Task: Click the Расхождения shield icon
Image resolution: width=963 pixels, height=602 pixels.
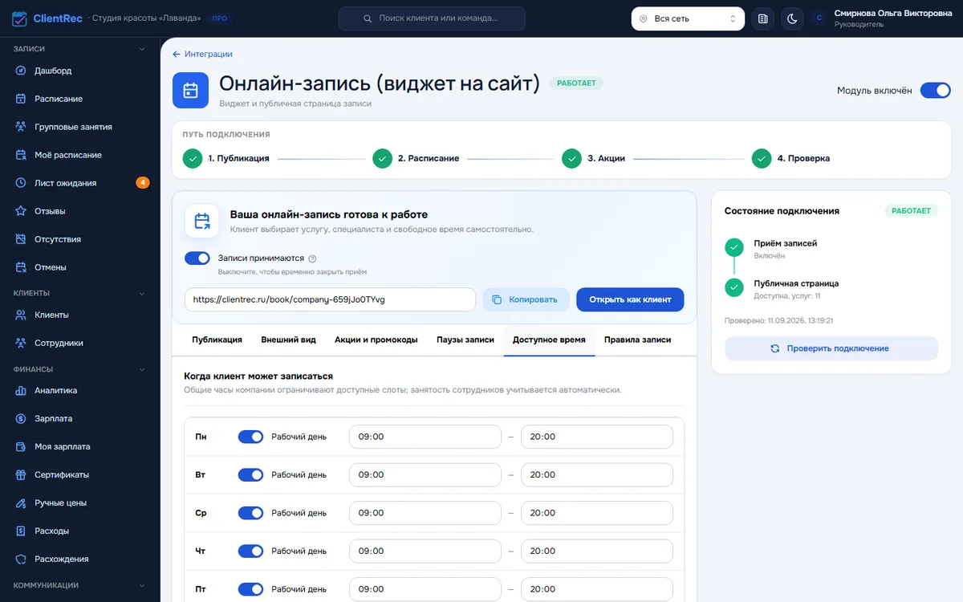Action: point(21,559)
